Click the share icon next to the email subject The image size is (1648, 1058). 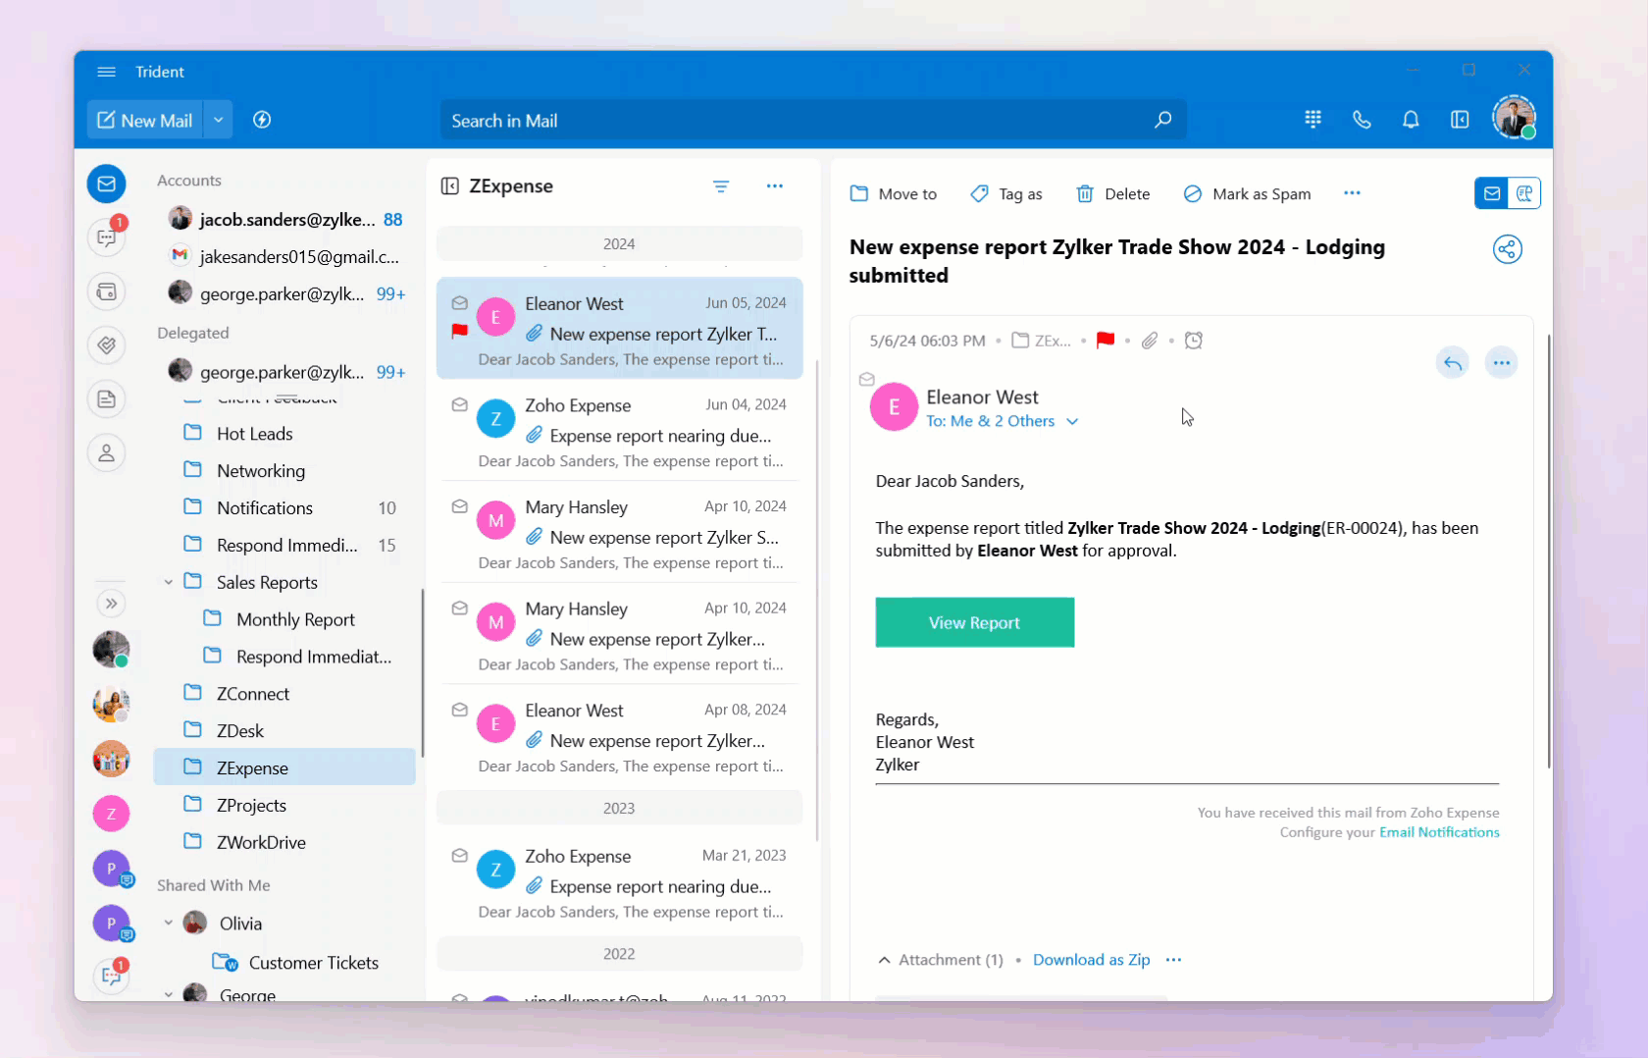(x=1508, y=249)
